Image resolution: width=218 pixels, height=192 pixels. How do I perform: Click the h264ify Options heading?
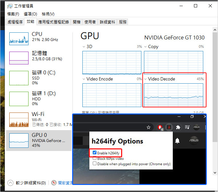117,141
